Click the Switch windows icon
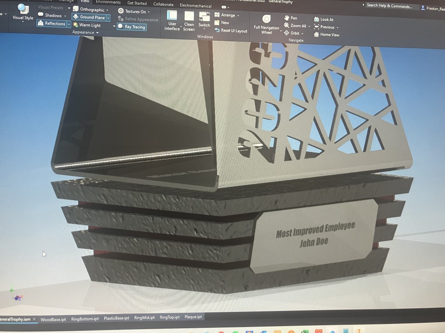This screenshot has width=445, height=333. [x=204, y=17]
